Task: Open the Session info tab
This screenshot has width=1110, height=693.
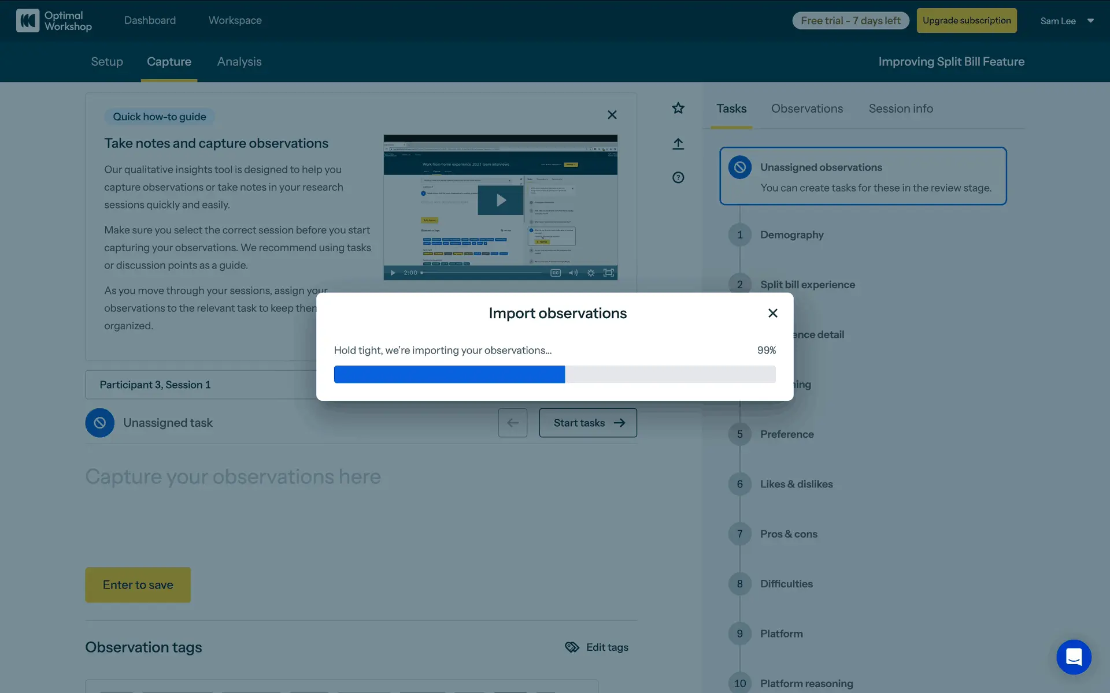Action: point(900,109)
